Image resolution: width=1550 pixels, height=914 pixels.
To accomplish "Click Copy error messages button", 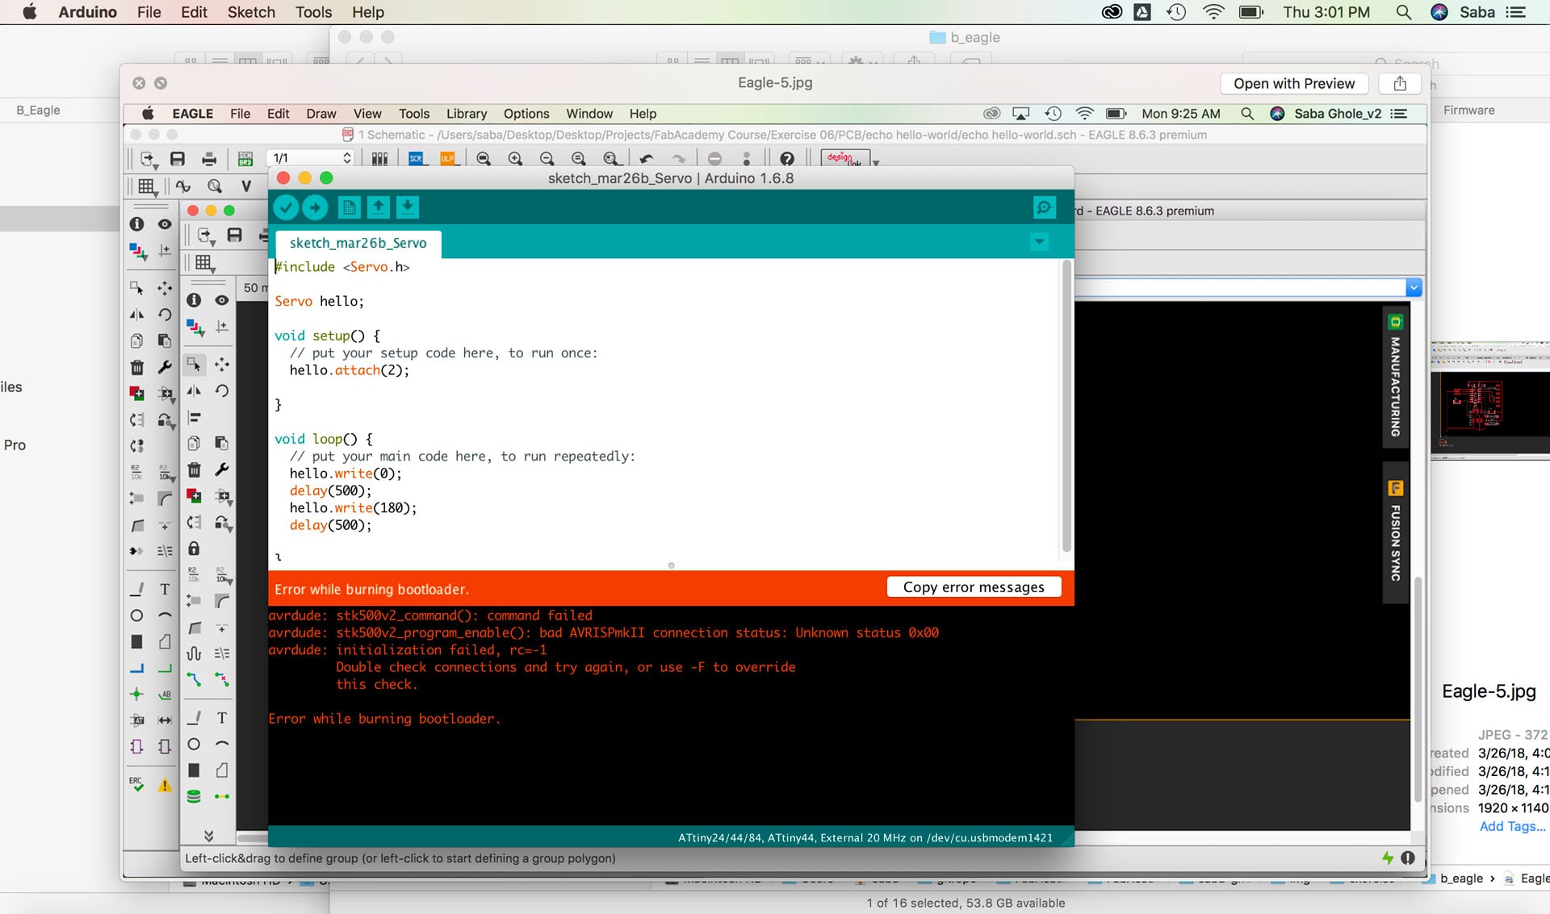I will [x=974, y=587].
